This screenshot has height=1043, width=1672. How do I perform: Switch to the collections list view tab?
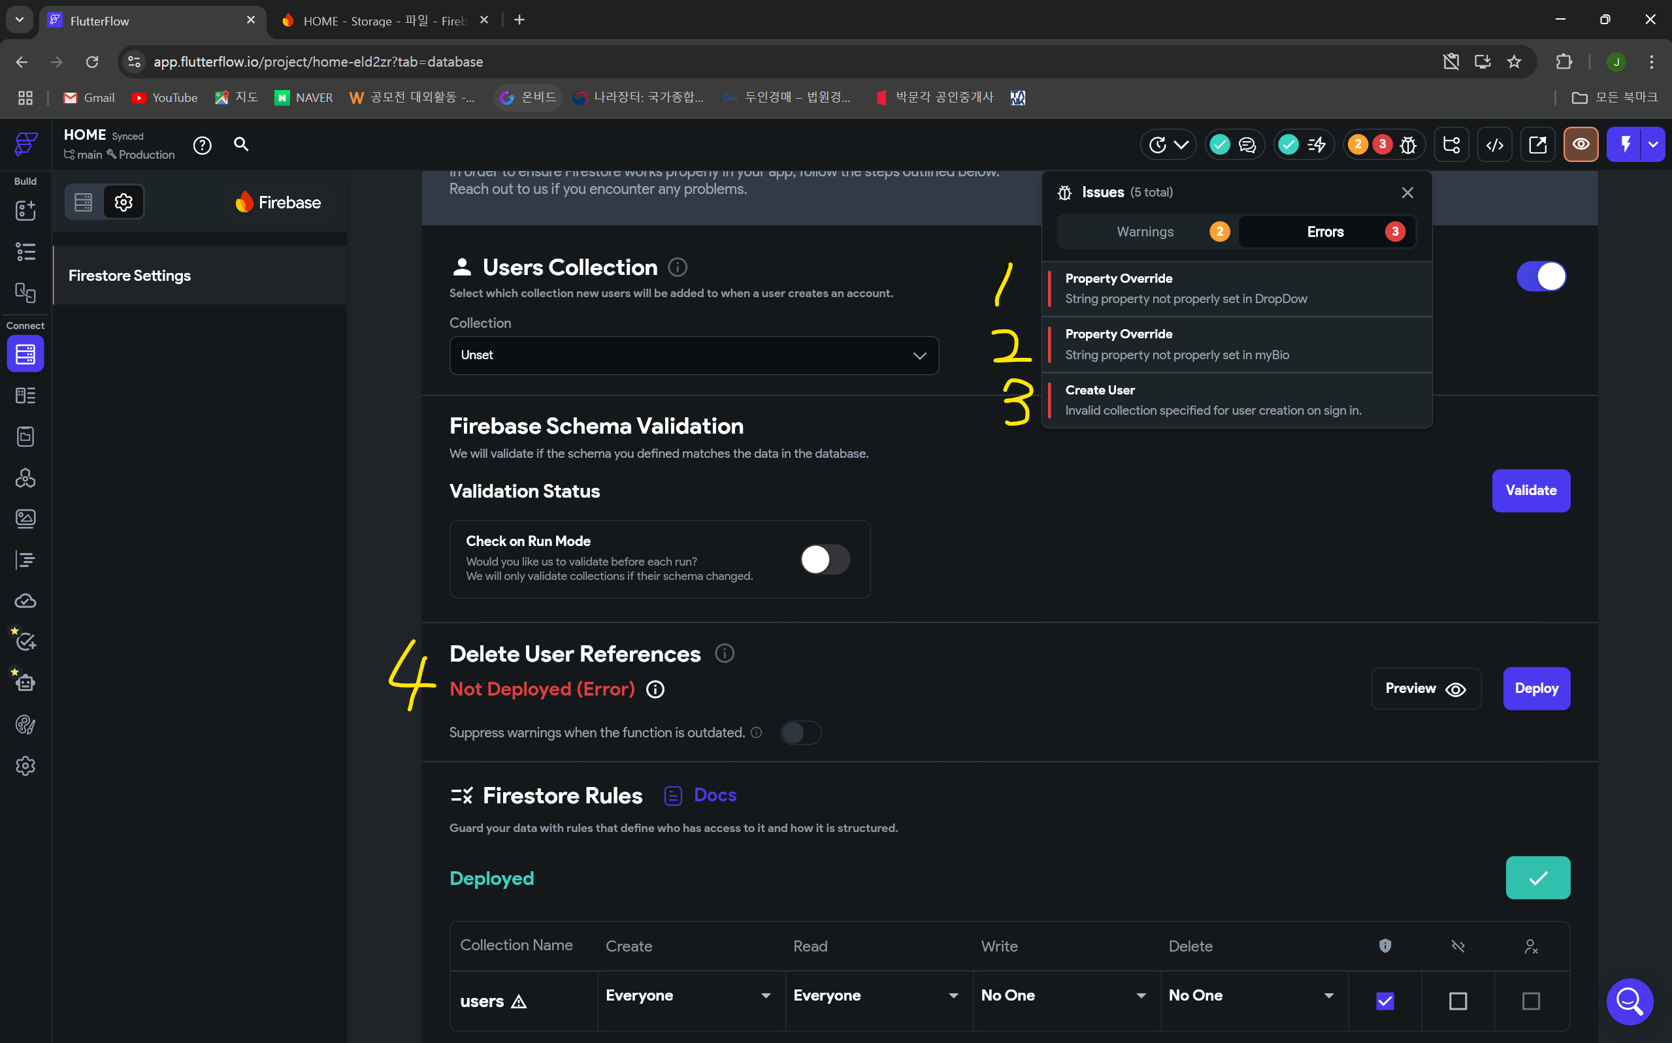[x=84, y=202]
